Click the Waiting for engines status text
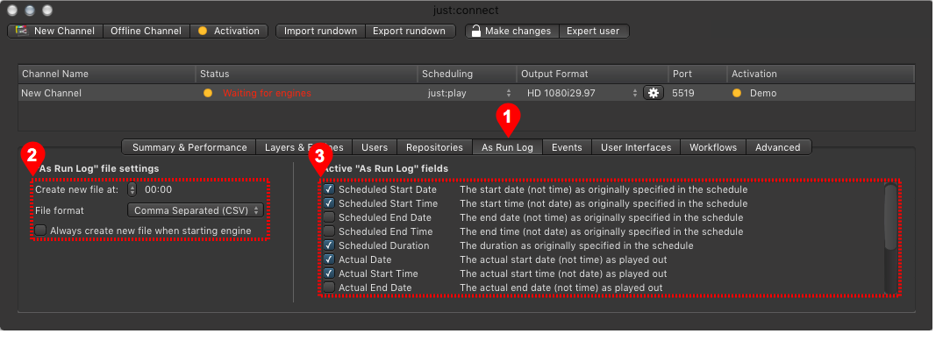This screenshot has height=348, width=950. pyautogui.click(x=267, y=93)
